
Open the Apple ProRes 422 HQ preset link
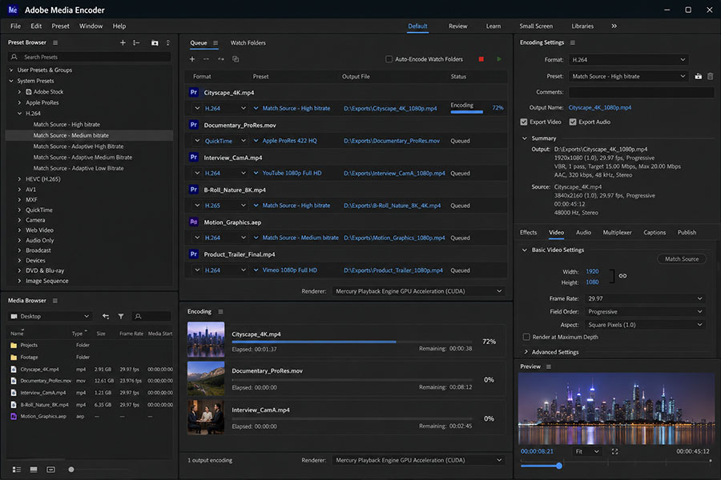290,141
